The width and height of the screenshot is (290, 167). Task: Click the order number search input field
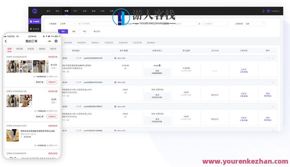coord(95,24)
